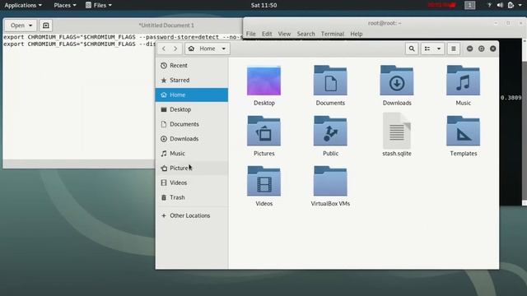This screenshot has width=527, height=296.
Task: Open View menu in Terminal window
Action: (x=284, y=34)
